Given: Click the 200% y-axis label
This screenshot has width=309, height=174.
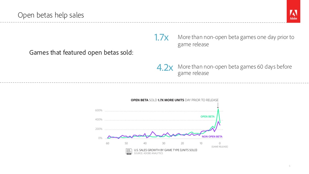Looking at the screenshot, I should click(99, 129).
